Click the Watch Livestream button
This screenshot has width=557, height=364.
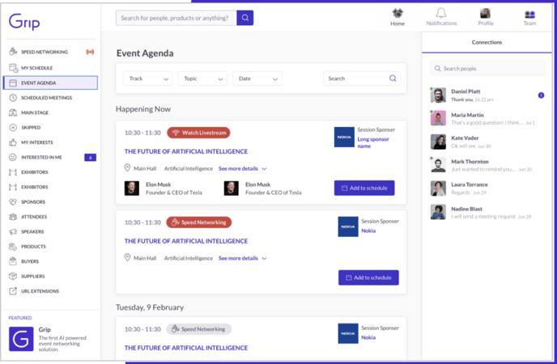coord(198,133)
